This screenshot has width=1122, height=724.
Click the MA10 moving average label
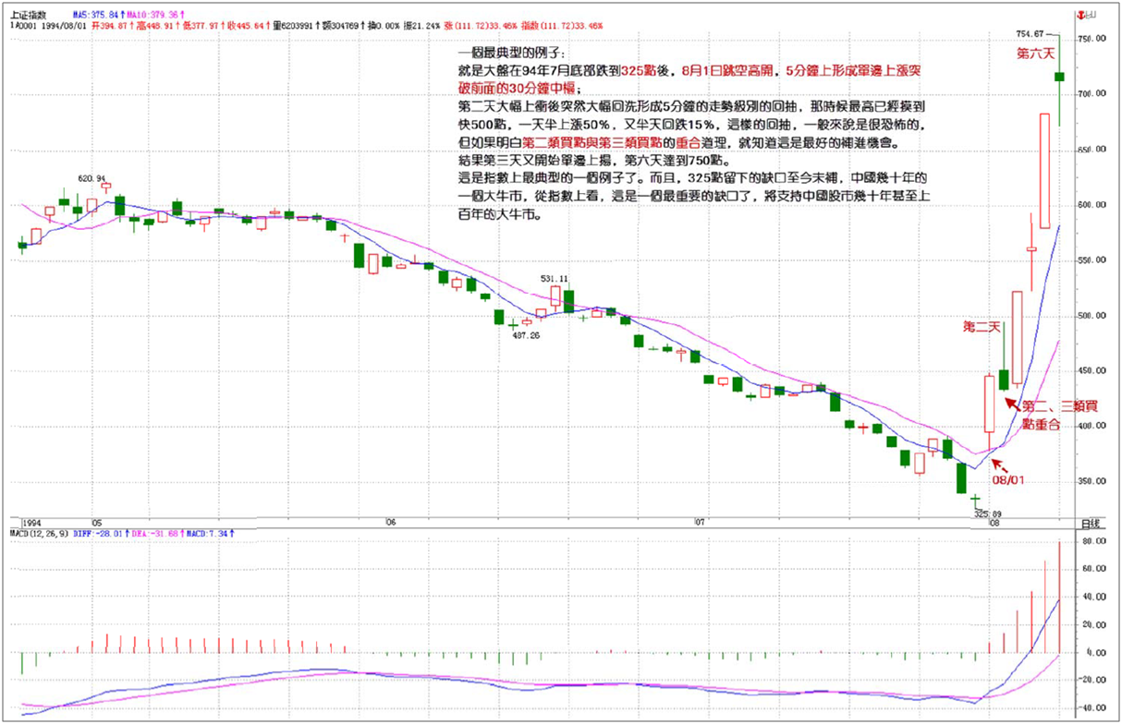point(154,16)
